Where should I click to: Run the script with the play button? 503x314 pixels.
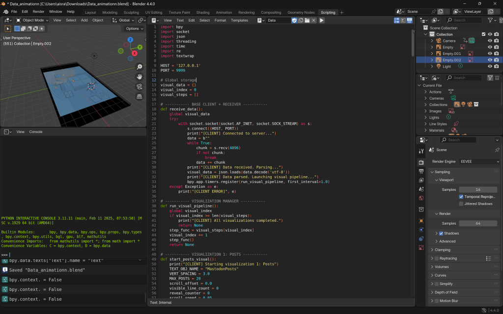point(321,20)
